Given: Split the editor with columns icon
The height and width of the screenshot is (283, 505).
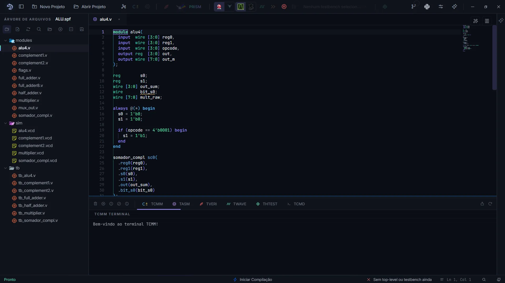Looking at the screenshot, I should (487, 21).
